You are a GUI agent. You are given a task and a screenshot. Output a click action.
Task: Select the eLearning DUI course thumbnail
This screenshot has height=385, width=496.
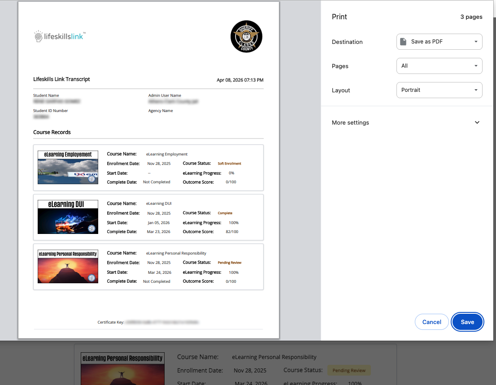click(68, 217)
